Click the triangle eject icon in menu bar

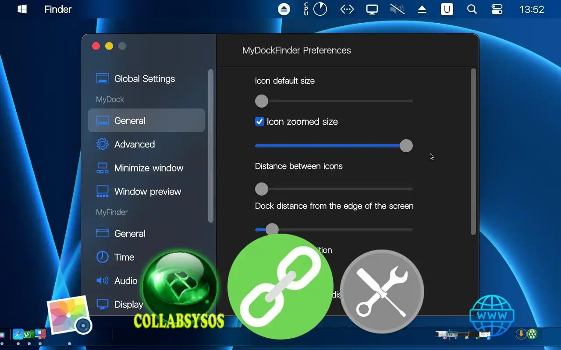422,9
